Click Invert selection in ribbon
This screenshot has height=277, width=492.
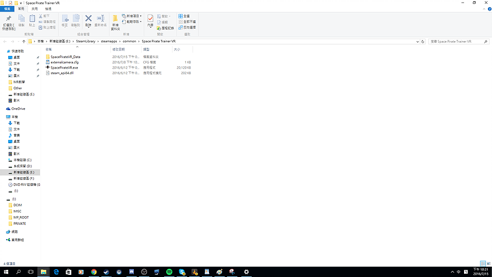[x=188, y=27]
